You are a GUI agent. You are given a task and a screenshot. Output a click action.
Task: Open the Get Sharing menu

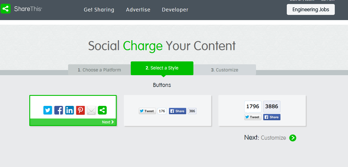pos(99,10)
